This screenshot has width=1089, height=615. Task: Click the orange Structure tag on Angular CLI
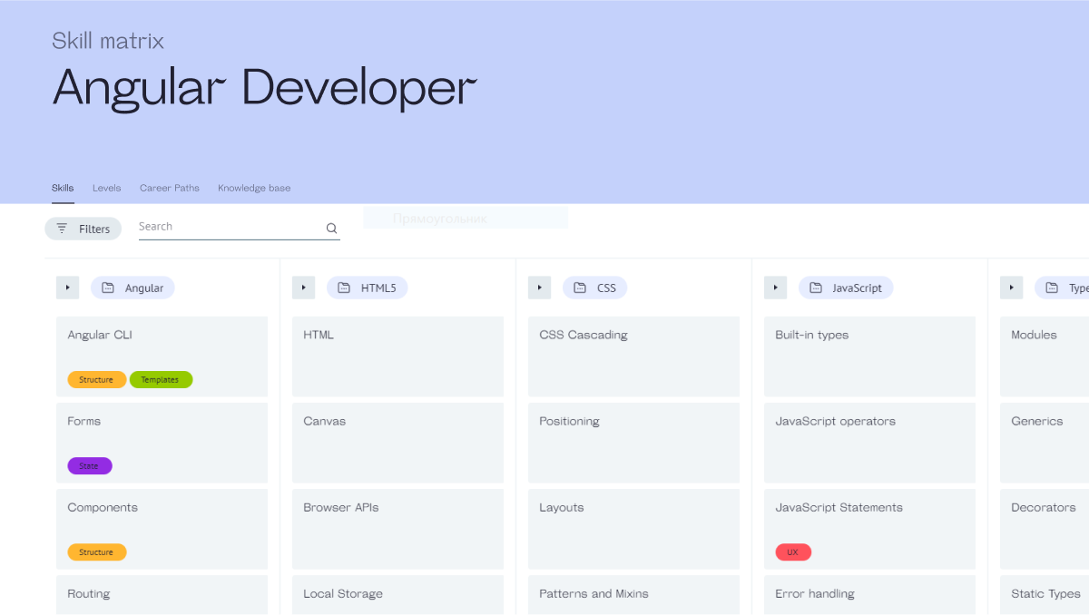click(x=96, y=380)
